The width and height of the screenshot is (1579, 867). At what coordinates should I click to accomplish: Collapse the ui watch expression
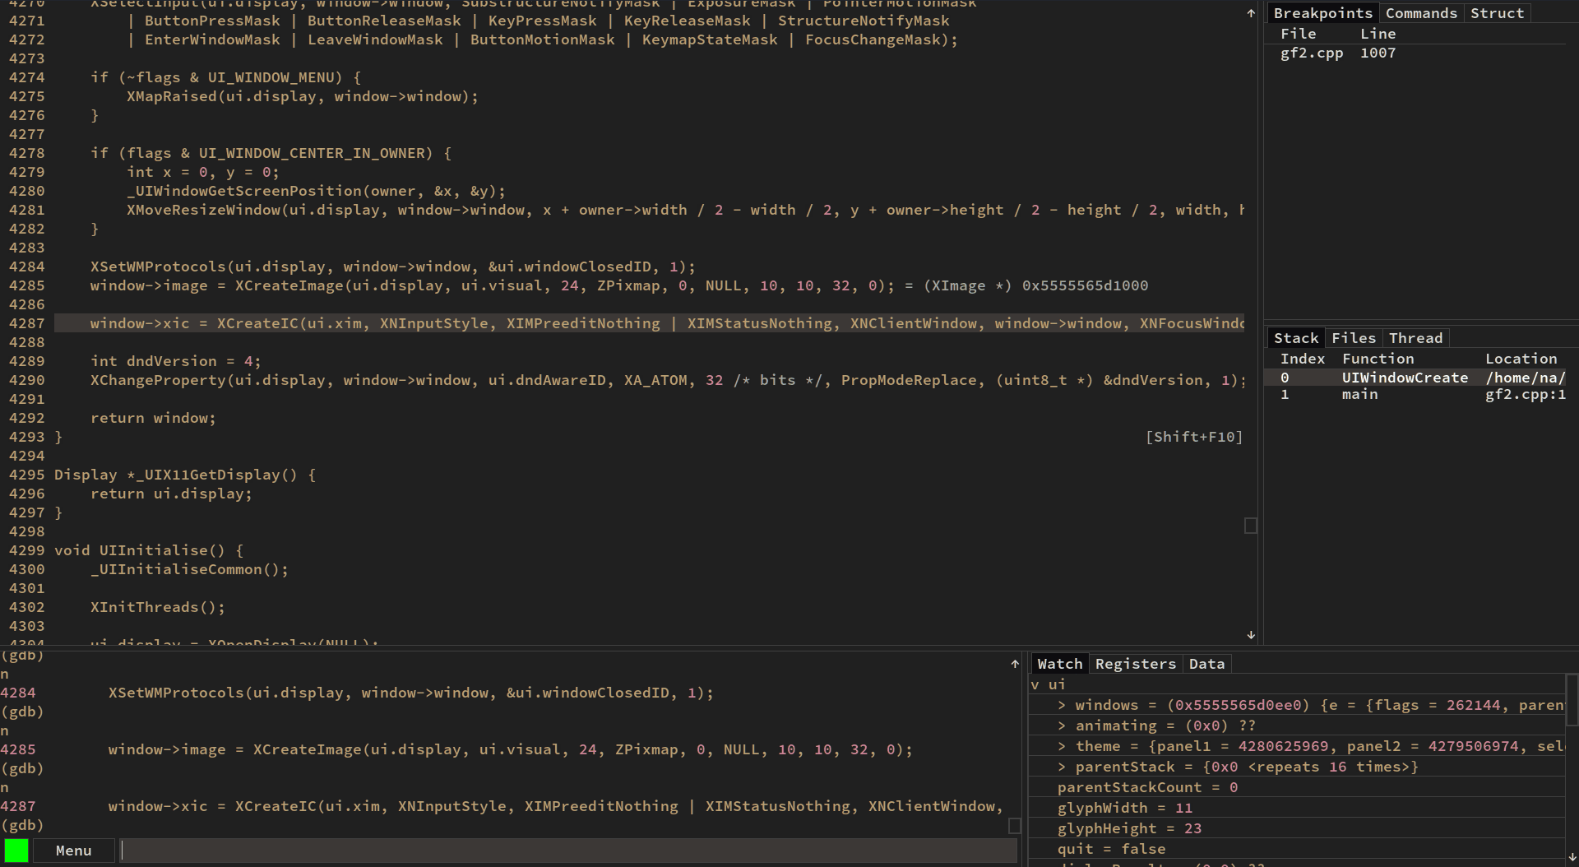click(1035, 684)
